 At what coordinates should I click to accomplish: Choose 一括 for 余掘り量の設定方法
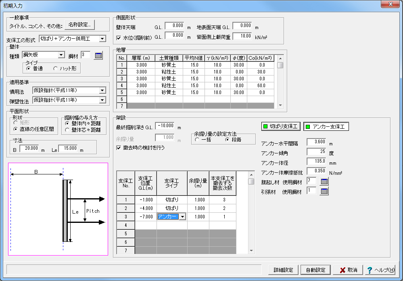(197, 139)
